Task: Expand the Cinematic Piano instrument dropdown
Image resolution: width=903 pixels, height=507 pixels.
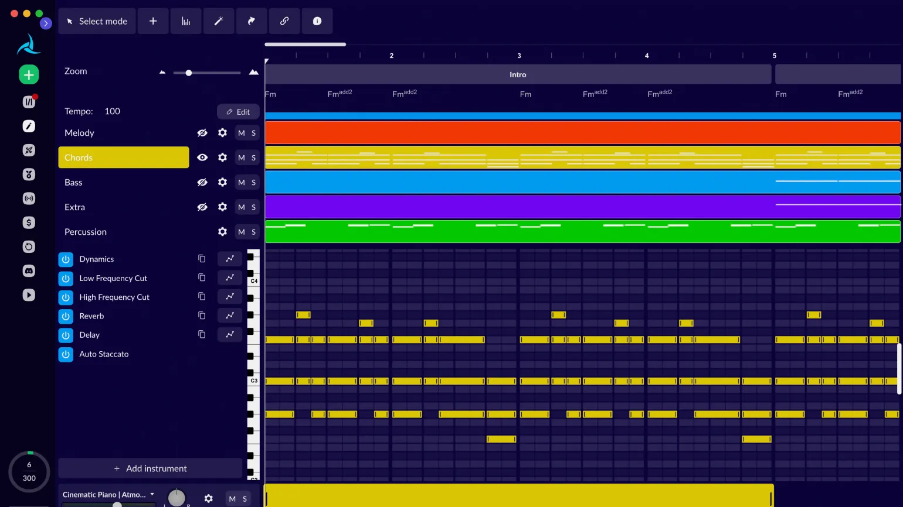Action: pos(152,495)
